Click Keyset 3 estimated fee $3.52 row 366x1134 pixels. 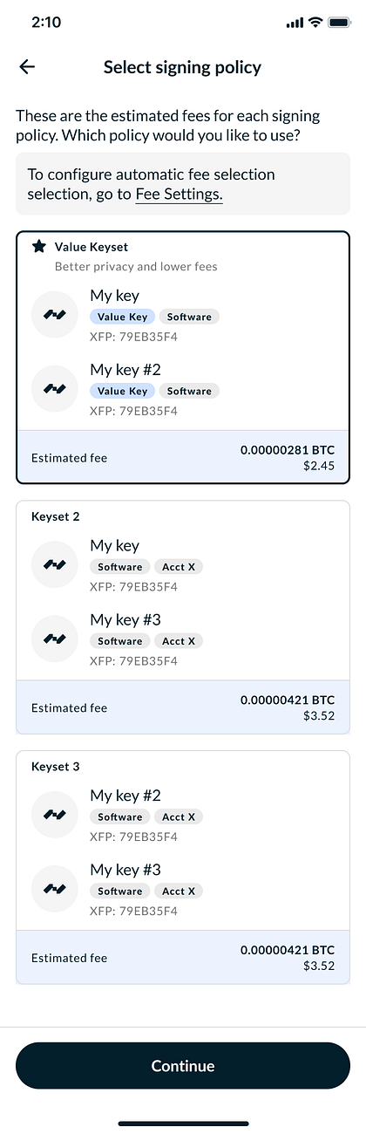(183, 958)
